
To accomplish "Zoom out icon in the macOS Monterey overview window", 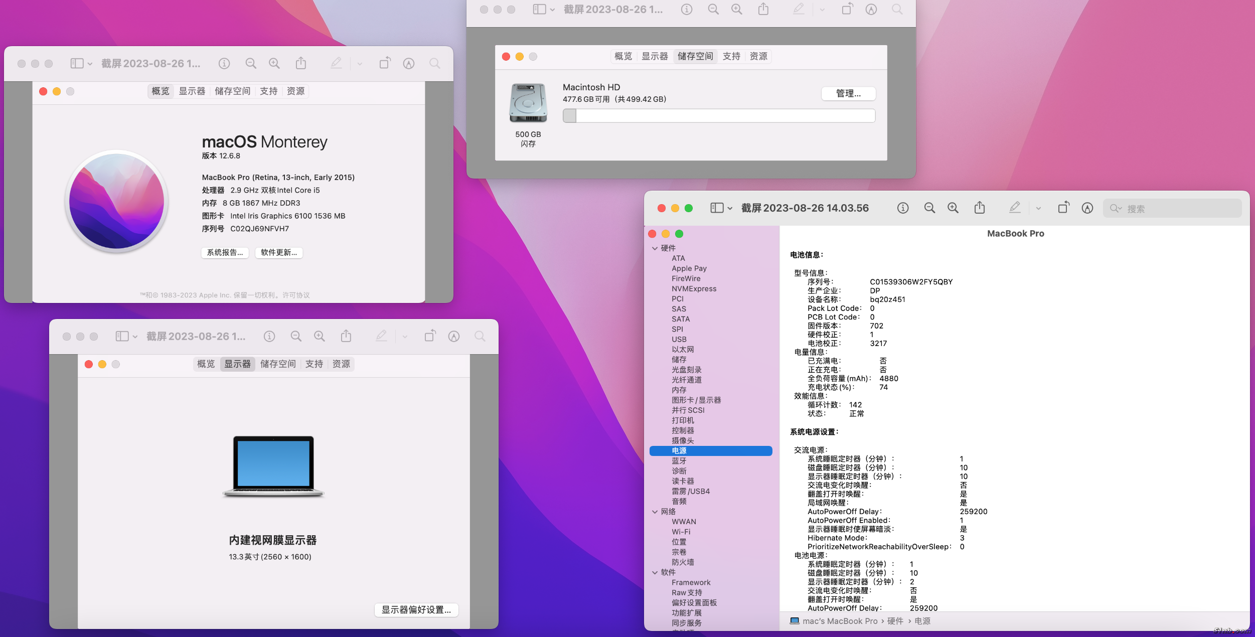I will coord(251,64).
